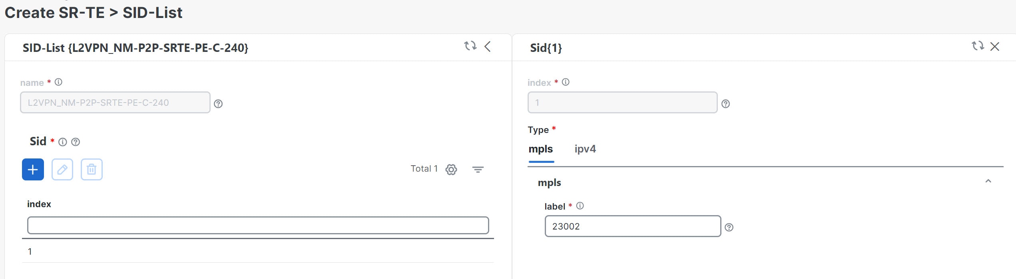Click info icon next to label
Screen dimensions: 1016x279
tap(580, 206)
